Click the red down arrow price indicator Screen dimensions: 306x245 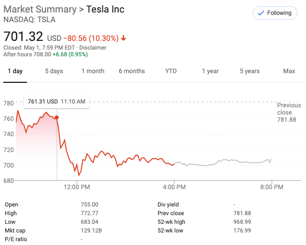(123, 38)
